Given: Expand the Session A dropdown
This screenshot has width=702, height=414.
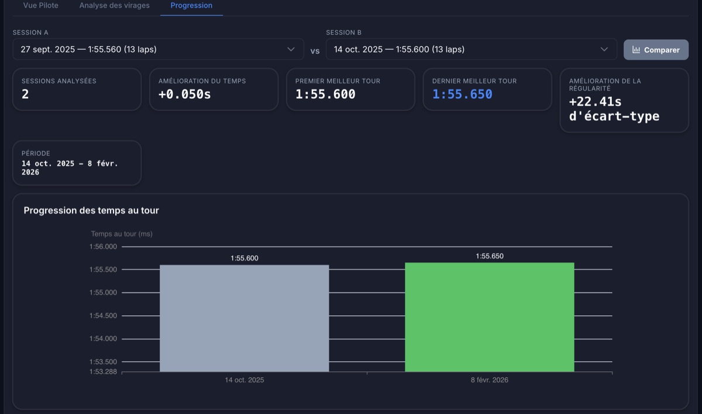Looking at the screenshot, I should pyautogui.click(x=158, y=50).
